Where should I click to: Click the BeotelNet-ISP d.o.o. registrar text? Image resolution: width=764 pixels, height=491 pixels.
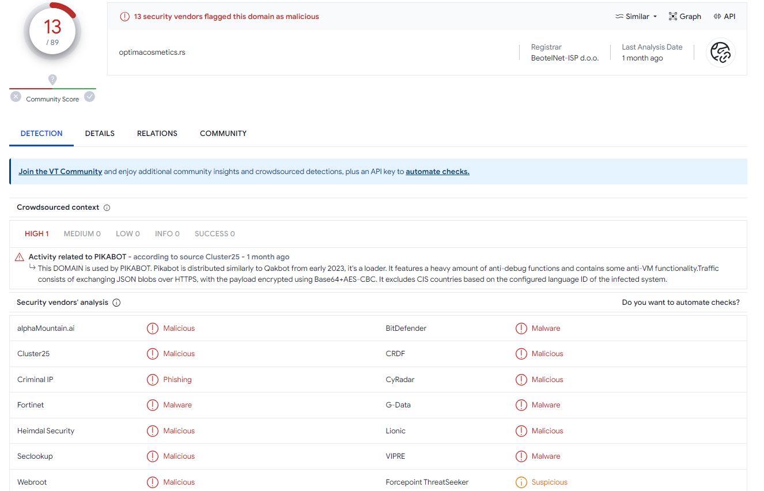(x=565, y=58)
